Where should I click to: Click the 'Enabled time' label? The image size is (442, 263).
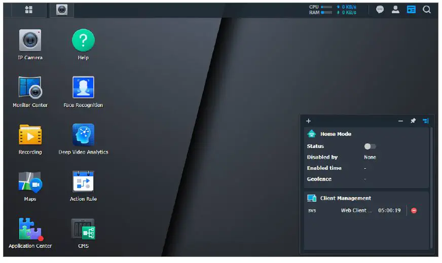324,168
